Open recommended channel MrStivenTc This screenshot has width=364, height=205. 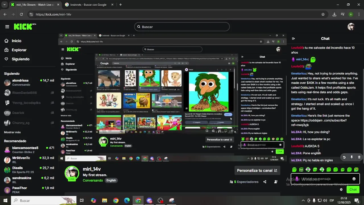[x=29, y=160]
